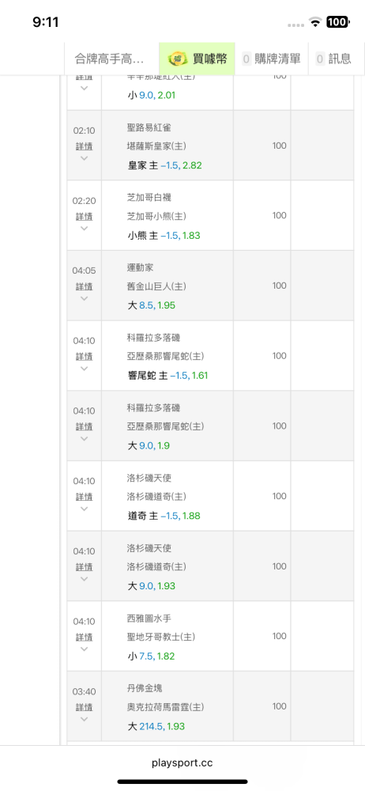Expand details chevron for 04:05 game
Viewport: 365px width, 791px height.
pyautogui.click(x=85, y=298)
